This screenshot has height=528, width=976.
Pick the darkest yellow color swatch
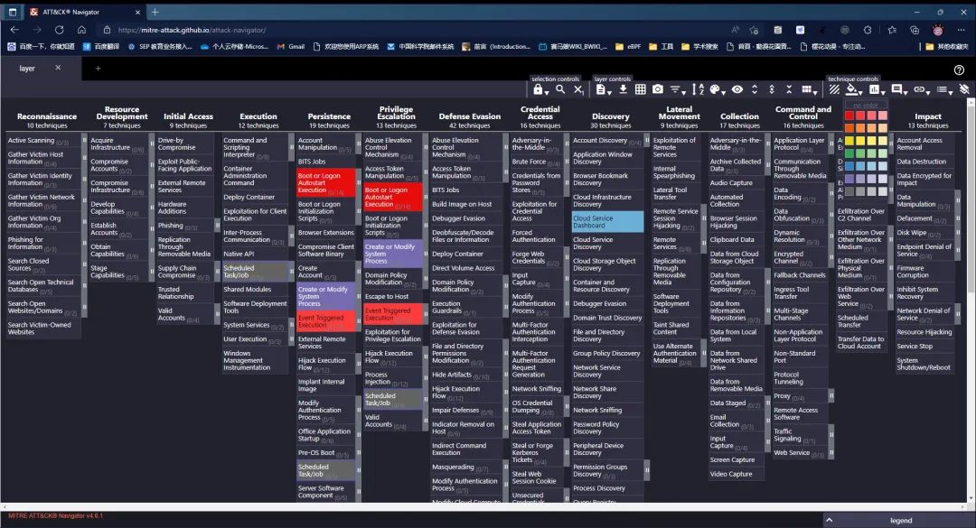849,141
